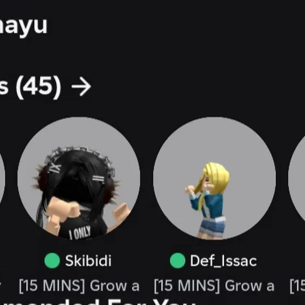Tap the friend count number 45

point(39,87)
